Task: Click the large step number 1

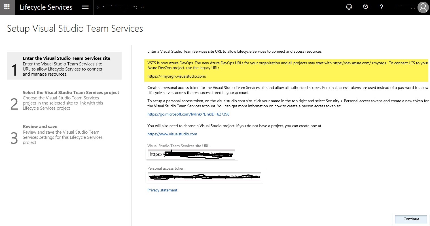Action: point(14,70)
